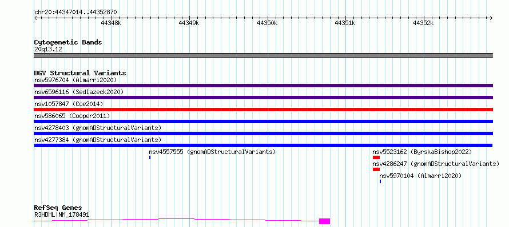Open the nsv5523162 (ByrskaBishop2022) label
The width and height of the screenshot is (509, 227).
(x=422, y=152)
